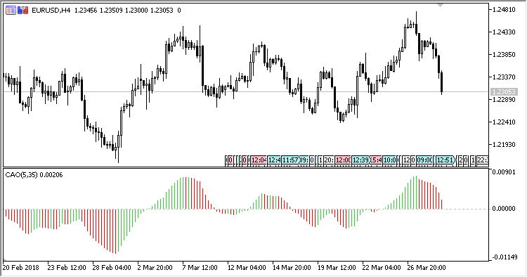Click the 1.22890 price scale label
Image resolution: width=527 pixels, height=277 pixels.
point(504,100)
